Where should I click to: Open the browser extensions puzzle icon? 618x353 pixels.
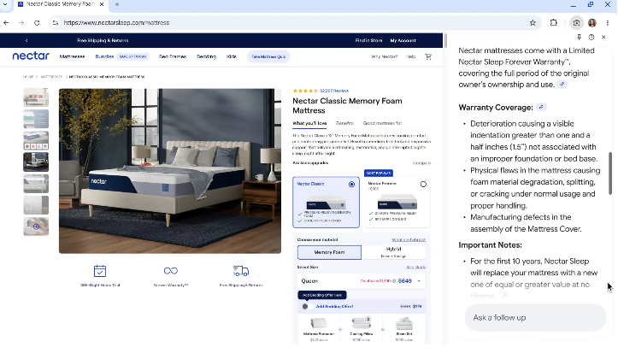click(x=554, y=23)
